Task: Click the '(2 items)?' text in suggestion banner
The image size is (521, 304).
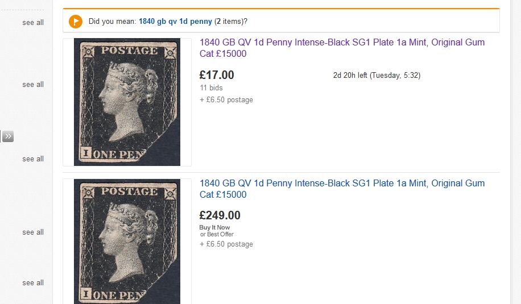Action: click(x=230, y=21)
